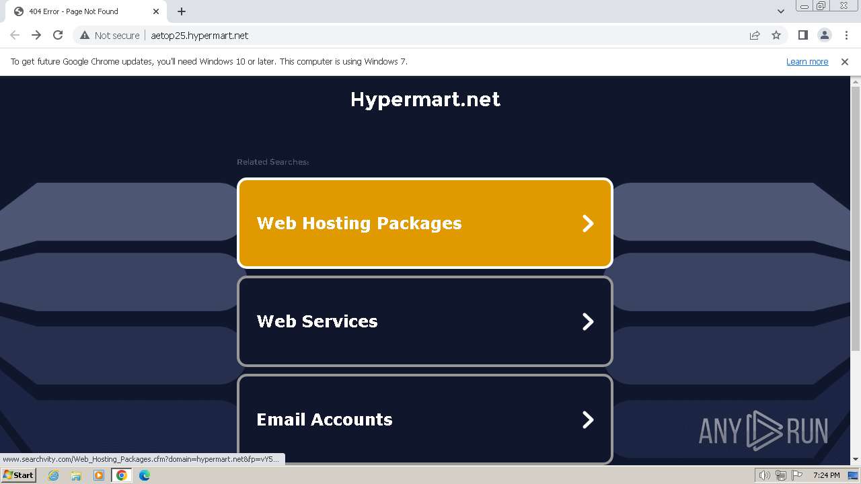Click the Related Searches label
Image resolution: width=861 pixels, height=484 pixels.
pos(272,162)
